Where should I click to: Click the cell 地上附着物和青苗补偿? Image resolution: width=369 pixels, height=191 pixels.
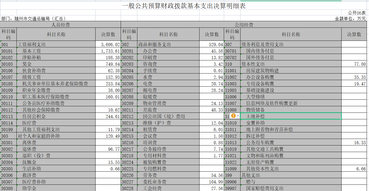tap(291, 130)
